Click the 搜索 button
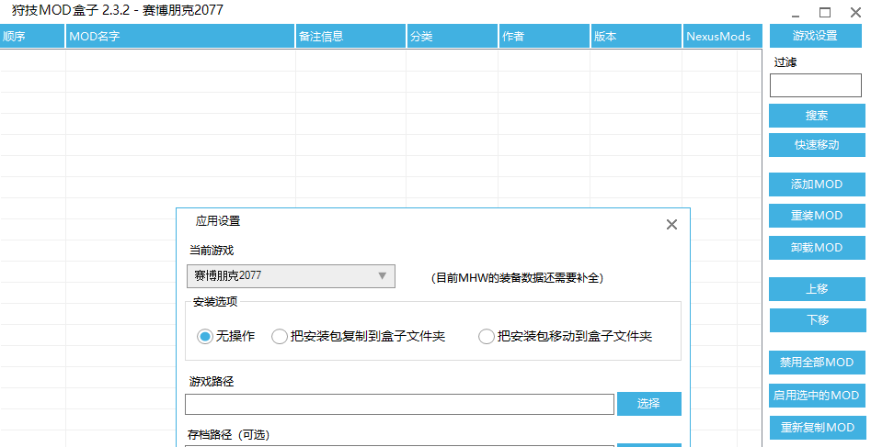 [x=817, y=116]
